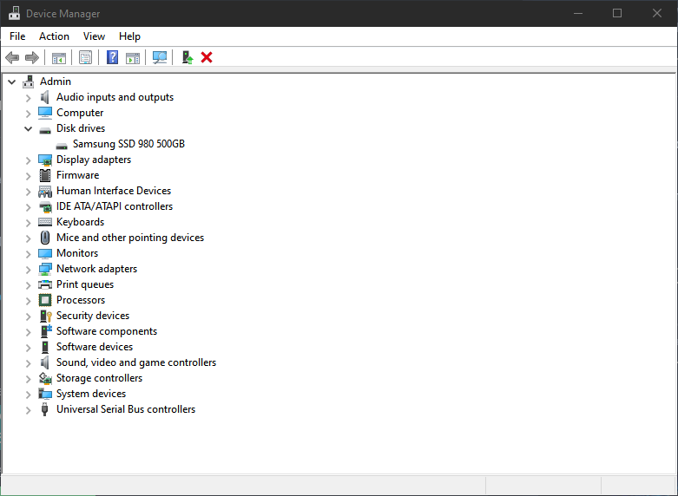Click the Back arrow in toolbar

(x=12, y=57)
